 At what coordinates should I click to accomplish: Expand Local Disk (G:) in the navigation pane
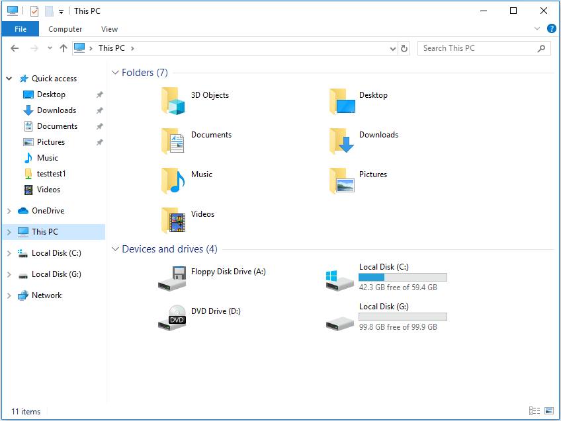(9, 274)
